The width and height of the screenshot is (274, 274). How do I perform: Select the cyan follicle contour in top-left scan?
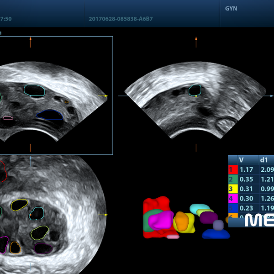(x=34, y=90)
